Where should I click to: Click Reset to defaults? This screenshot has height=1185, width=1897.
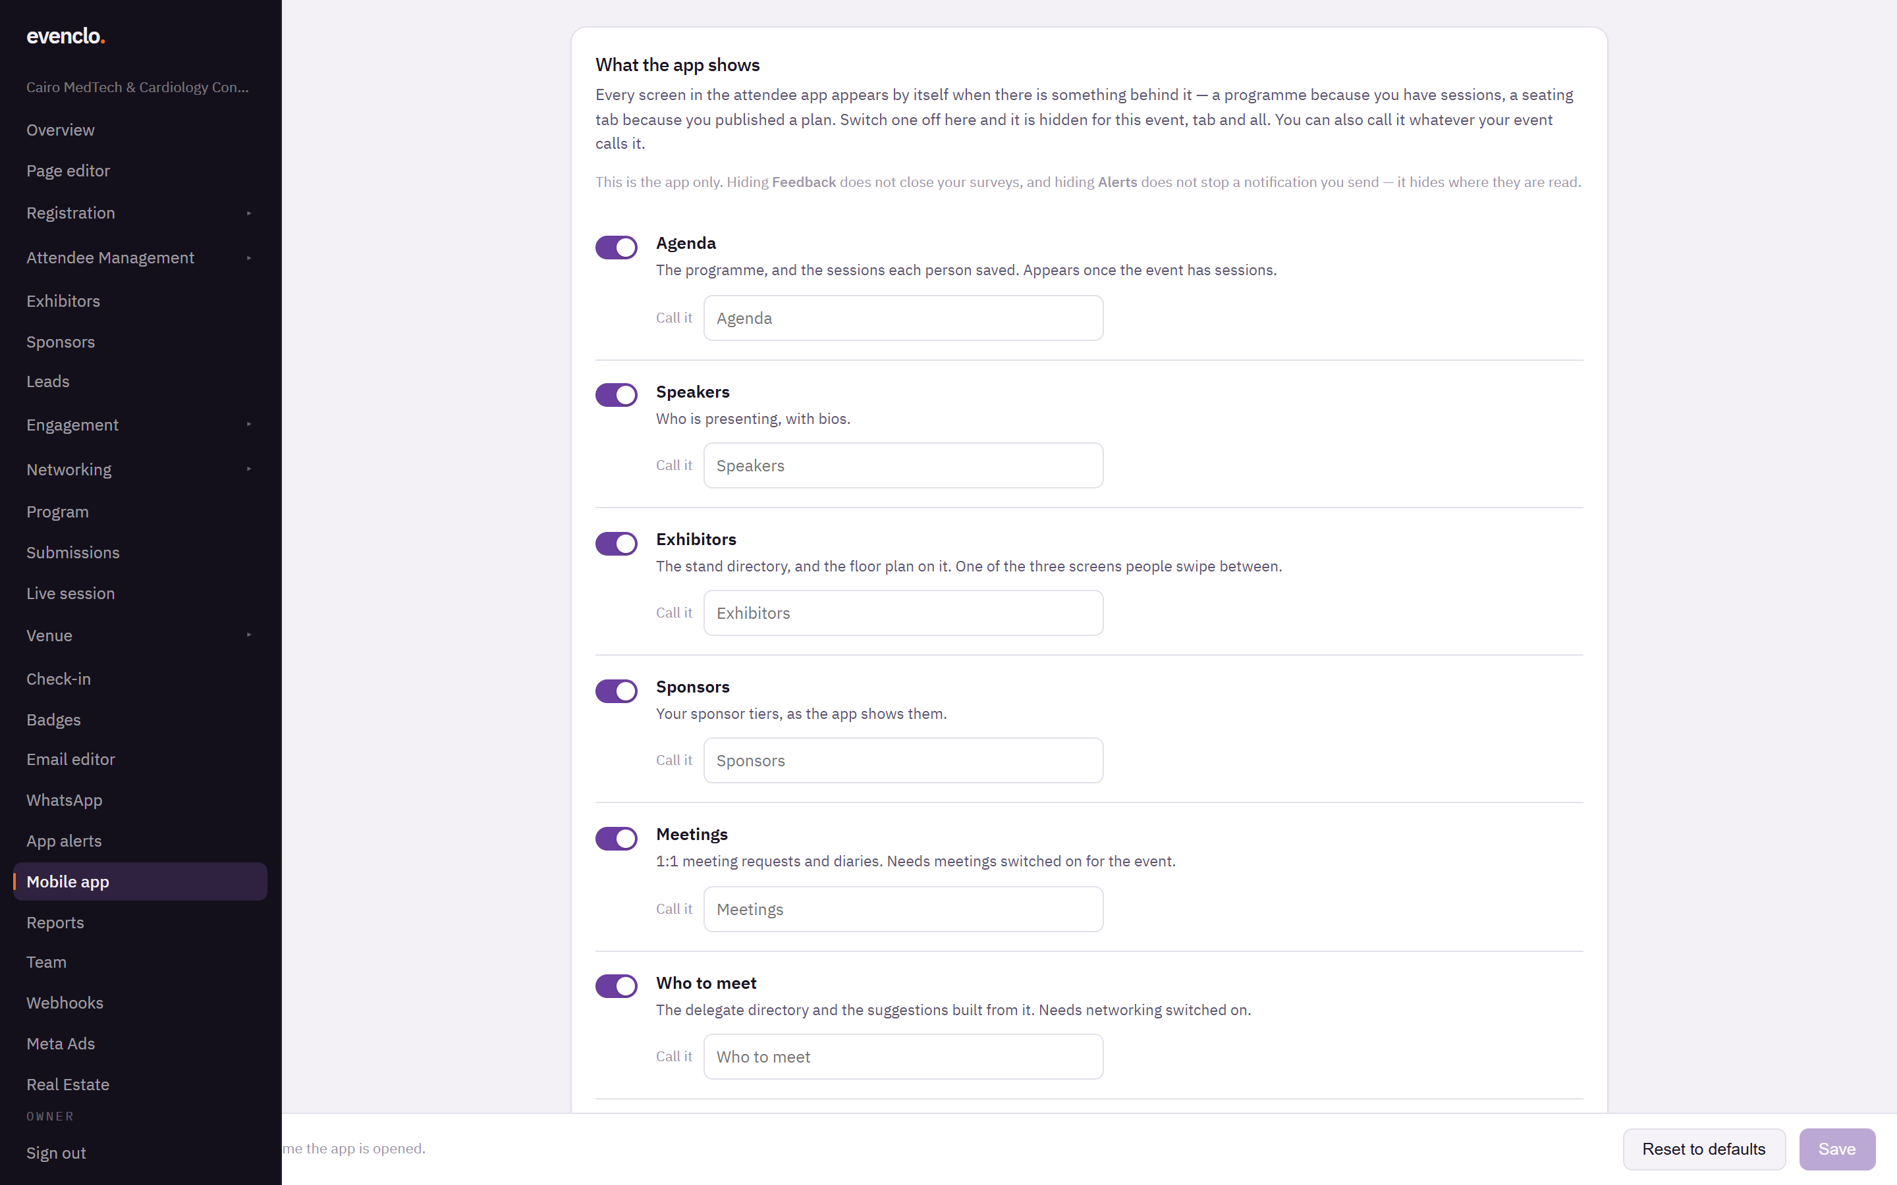(x=1704, y=1149)
